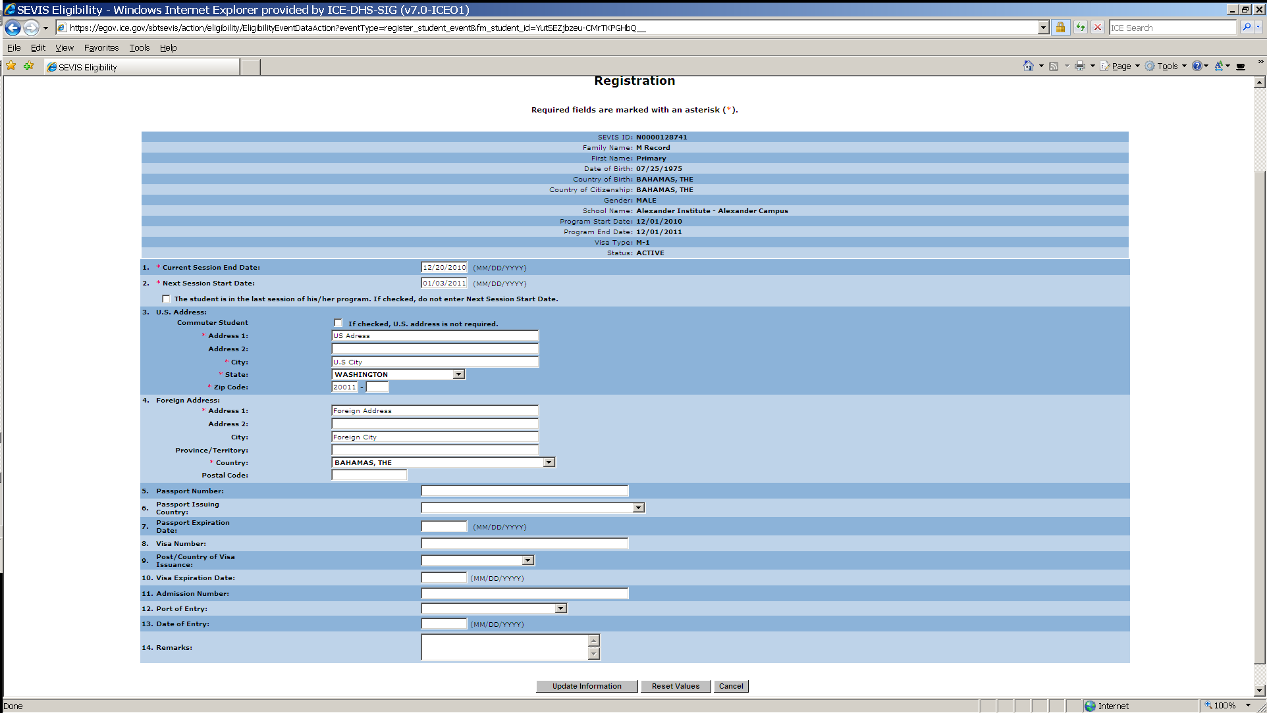Click the Refresh page icon
This screenshot has height=713, width=1267.
tap(1081, 28)
